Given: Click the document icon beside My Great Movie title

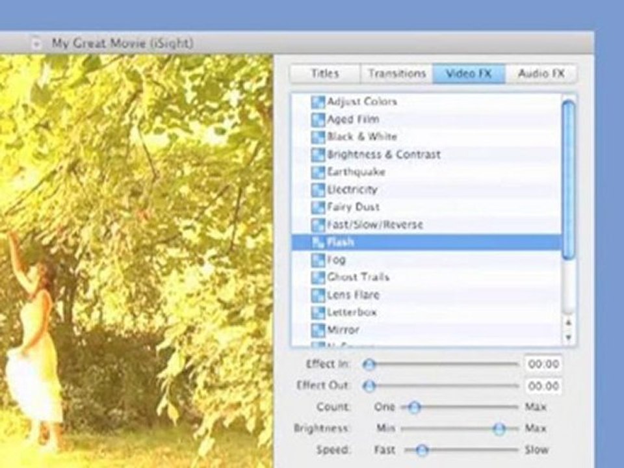Looking at the screenshot, I should click(36, 43).
